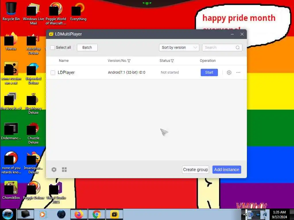Open Big Money Deluxe desktop icon

coord(33,103)
